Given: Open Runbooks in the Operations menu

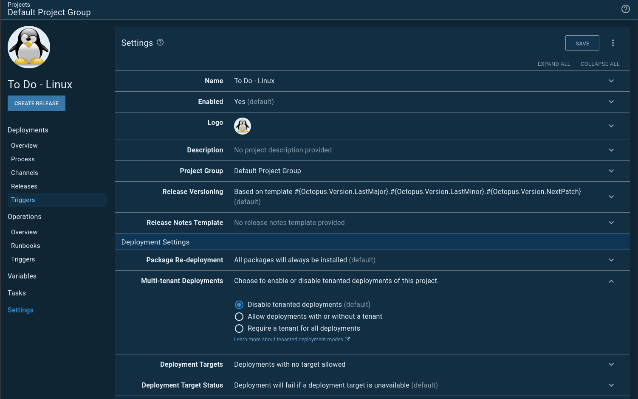Looking at the screenshot, I should point(25,246).
